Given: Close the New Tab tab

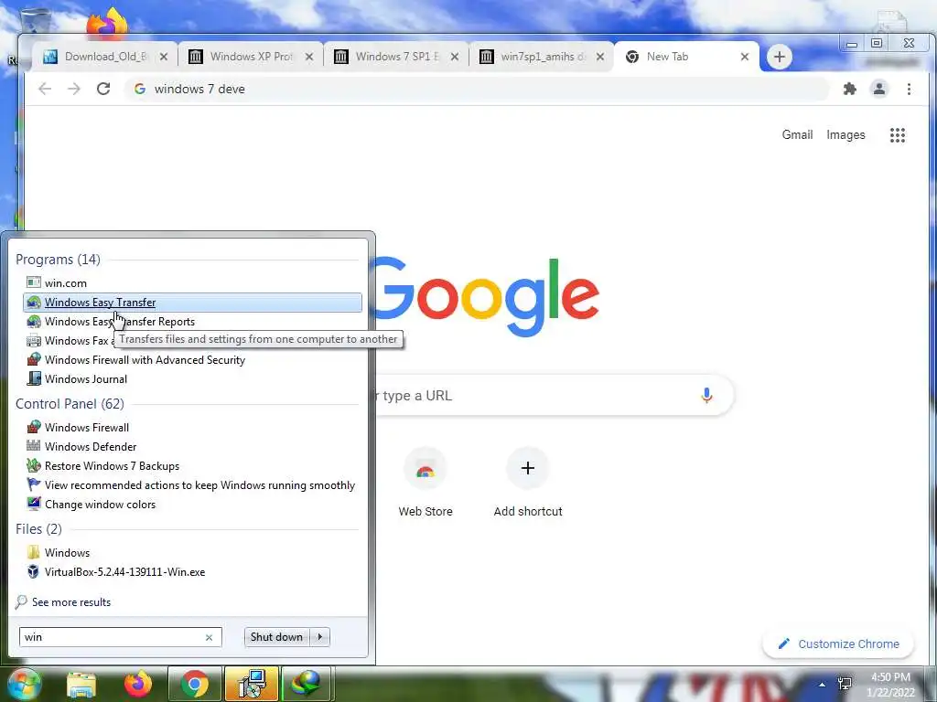Looking at the screenshot, I should (745, 57).
